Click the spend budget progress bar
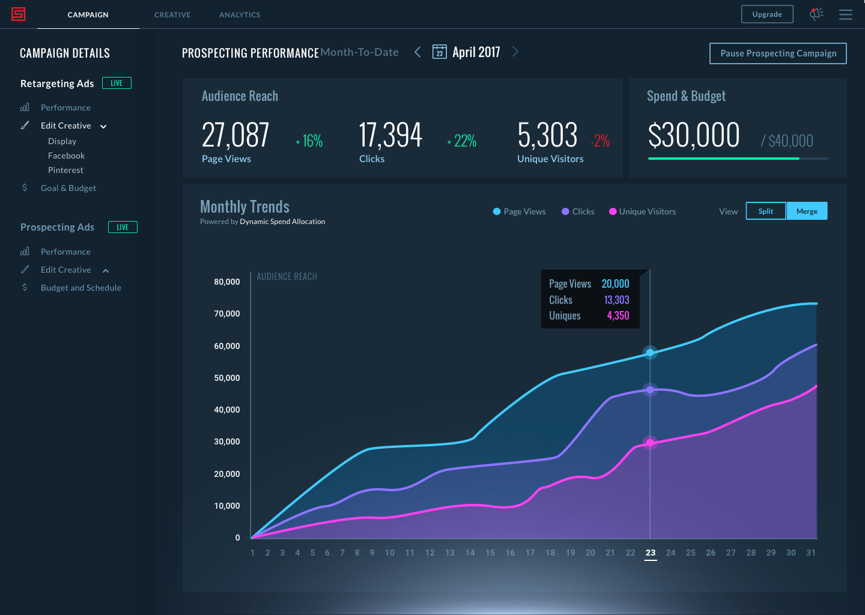The width and height of the screenshot is (865, 615). 738,159
